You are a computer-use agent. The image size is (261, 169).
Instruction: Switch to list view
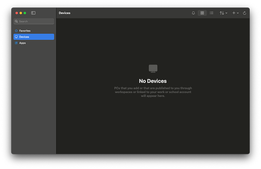[212, 13]
